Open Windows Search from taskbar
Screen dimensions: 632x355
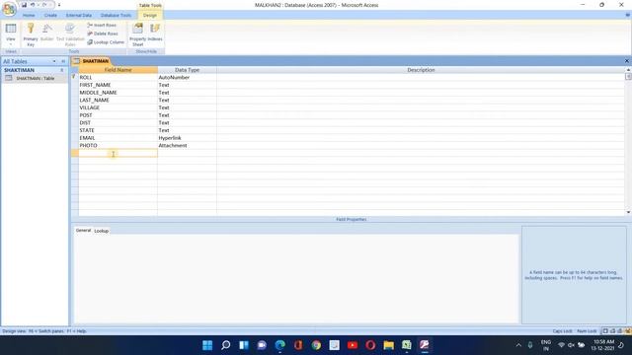coord(226,345)
